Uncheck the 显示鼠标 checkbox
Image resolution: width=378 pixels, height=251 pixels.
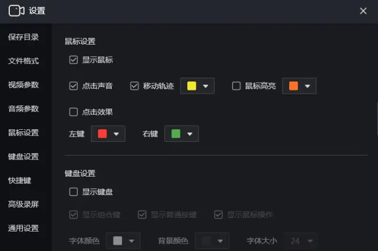[73, 59]
